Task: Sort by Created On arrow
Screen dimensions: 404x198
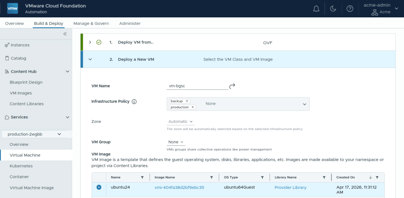Action: coord(370,177)
